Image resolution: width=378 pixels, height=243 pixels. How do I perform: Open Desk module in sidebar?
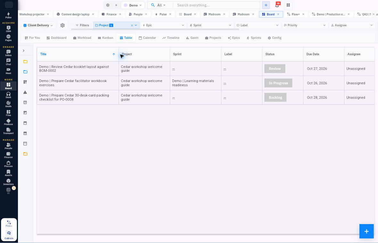(x=8, y=95)
